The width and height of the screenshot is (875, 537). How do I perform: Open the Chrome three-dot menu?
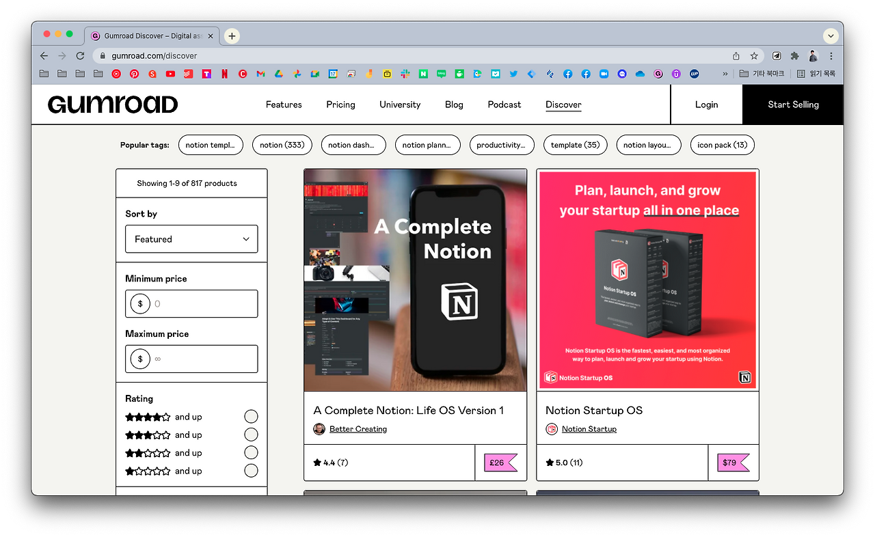831,56
